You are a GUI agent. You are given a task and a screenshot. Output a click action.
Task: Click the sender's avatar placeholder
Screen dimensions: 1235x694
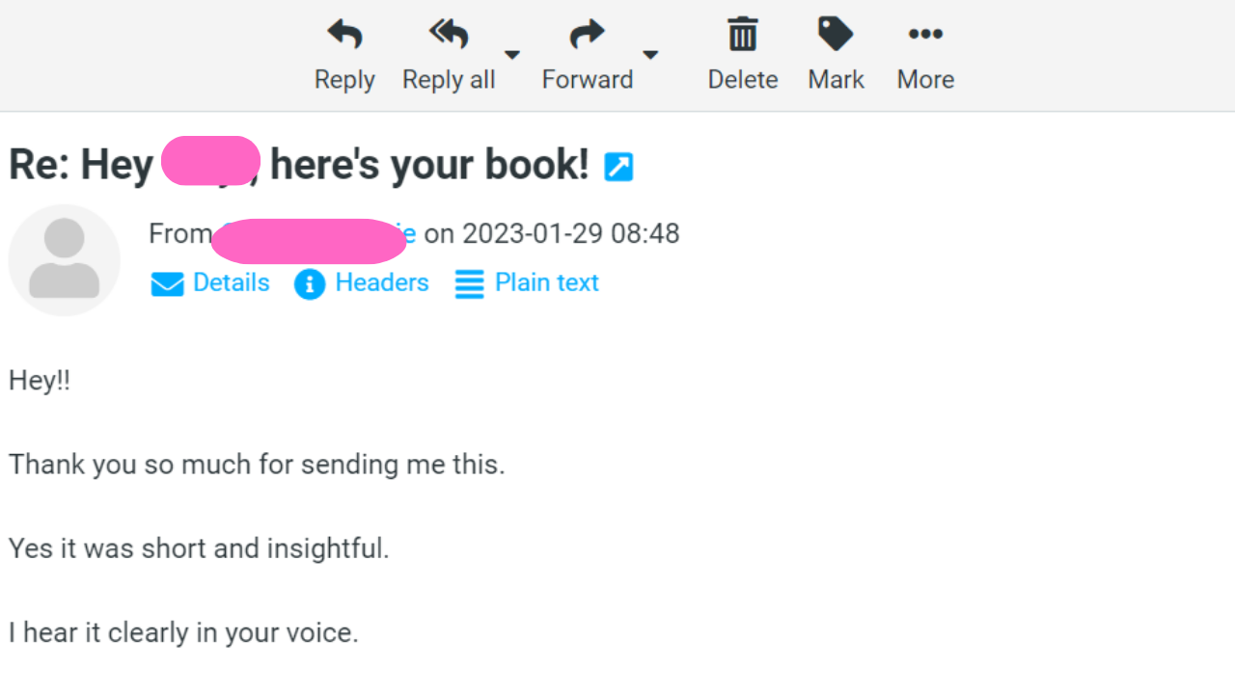tap(64, 259)
